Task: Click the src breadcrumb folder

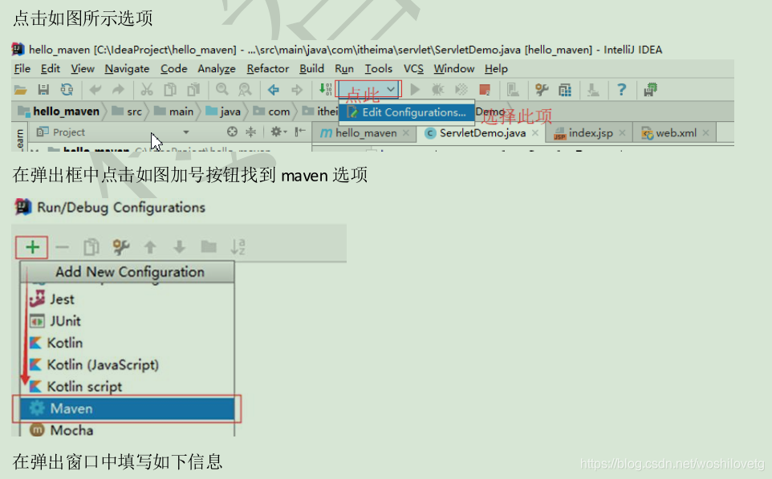Action: pyautogui.click(x=127, y=112)
